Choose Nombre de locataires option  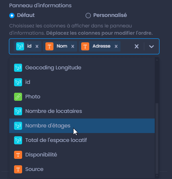point(82,111)
